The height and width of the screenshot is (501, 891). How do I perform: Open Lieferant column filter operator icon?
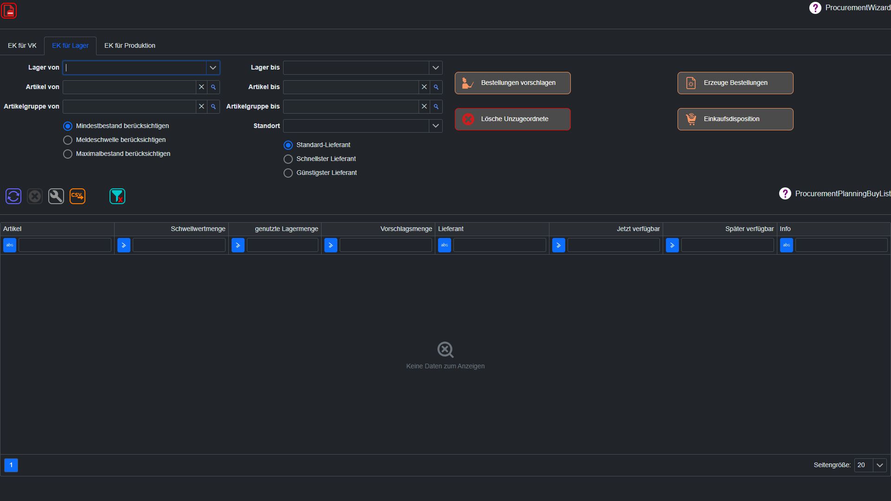coord(445,245)
